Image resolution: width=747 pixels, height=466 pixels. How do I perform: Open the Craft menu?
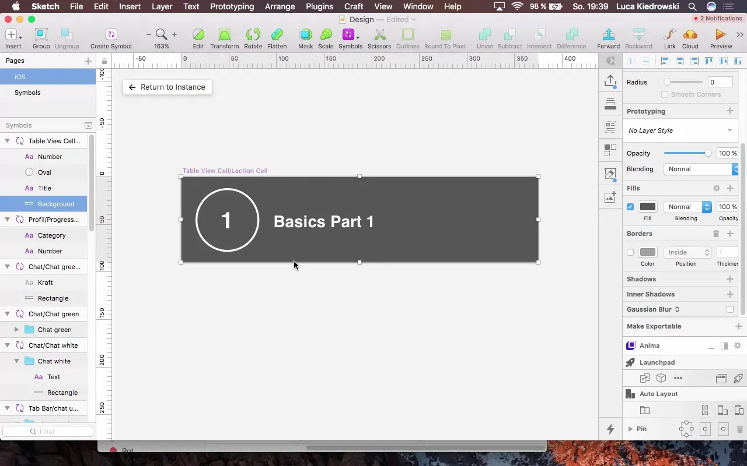354,6
